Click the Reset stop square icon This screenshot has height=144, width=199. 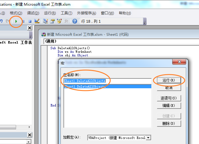click(30, 21)
